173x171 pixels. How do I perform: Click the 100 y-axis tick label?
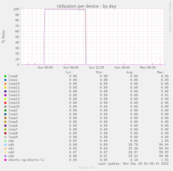click(16, 9)
